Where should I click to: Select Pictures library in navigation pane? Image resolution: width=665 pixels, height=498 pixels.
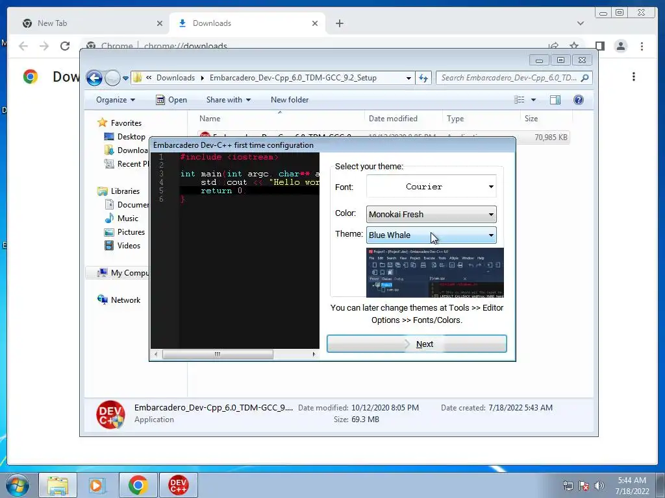point(131,232)
